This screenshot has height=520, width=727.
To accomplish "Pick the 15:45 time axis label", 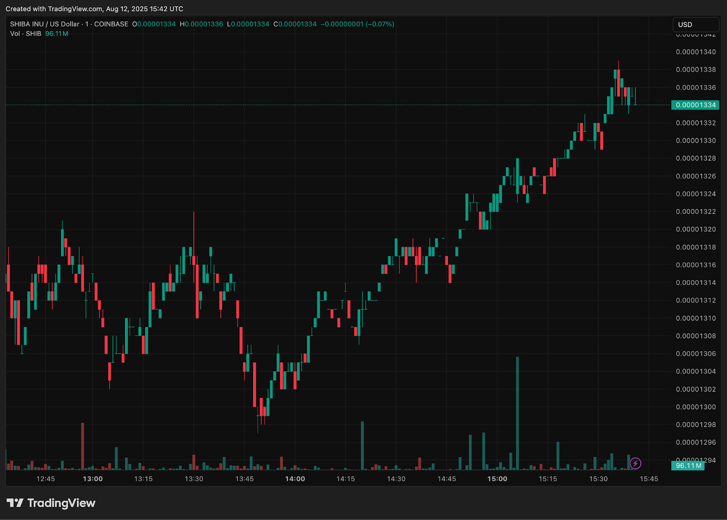I will click(x=649, y=479).
